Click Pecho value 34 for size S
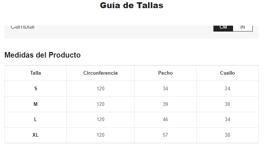The image size is (269, 146). coord(165,88)
